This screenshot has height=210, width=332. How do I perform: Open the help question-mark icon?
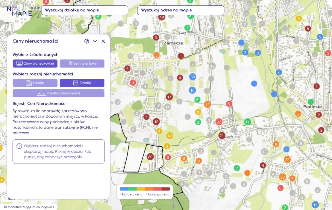click(87, 41)
